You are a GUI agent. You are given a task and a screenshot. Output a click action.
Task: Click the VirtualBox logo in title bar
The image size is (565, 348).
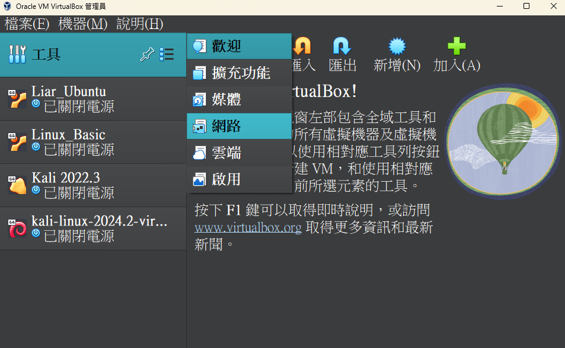coord(7,6)
